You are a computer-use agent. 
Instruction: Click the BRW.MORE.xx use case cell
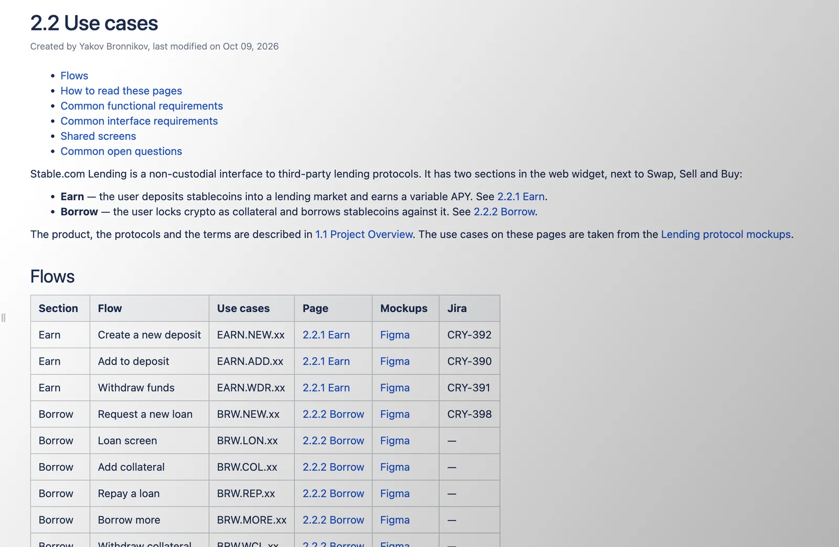(x=252, y=520)
